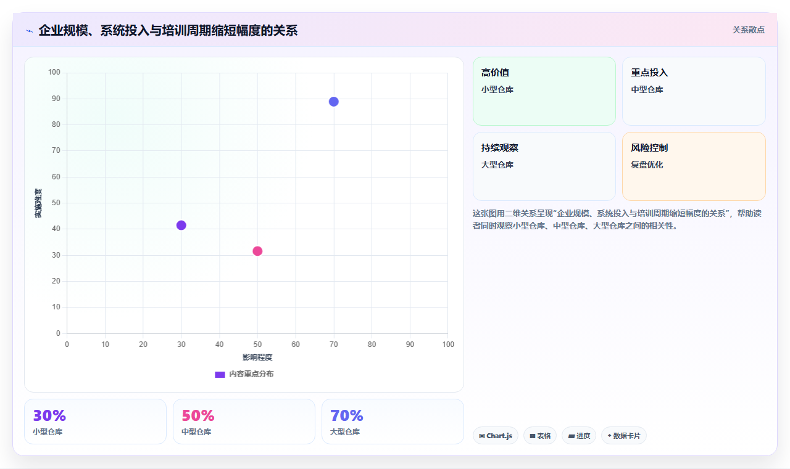790x469 pixels.
Task: Click the Chart.js tag icon
Action: click(482, 436)
